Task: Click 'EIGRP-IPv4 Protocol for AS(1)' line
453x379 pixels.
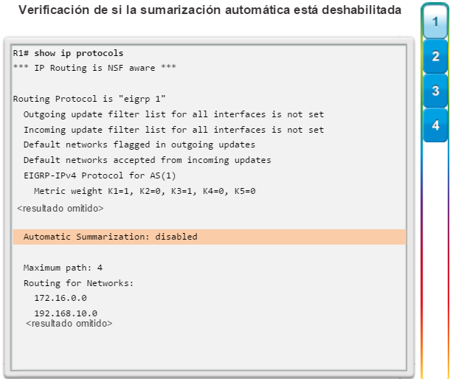Action: [100, 175]
